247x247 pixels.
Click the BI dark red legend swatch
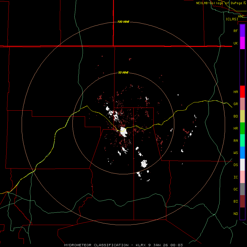[x=242, y=201]
